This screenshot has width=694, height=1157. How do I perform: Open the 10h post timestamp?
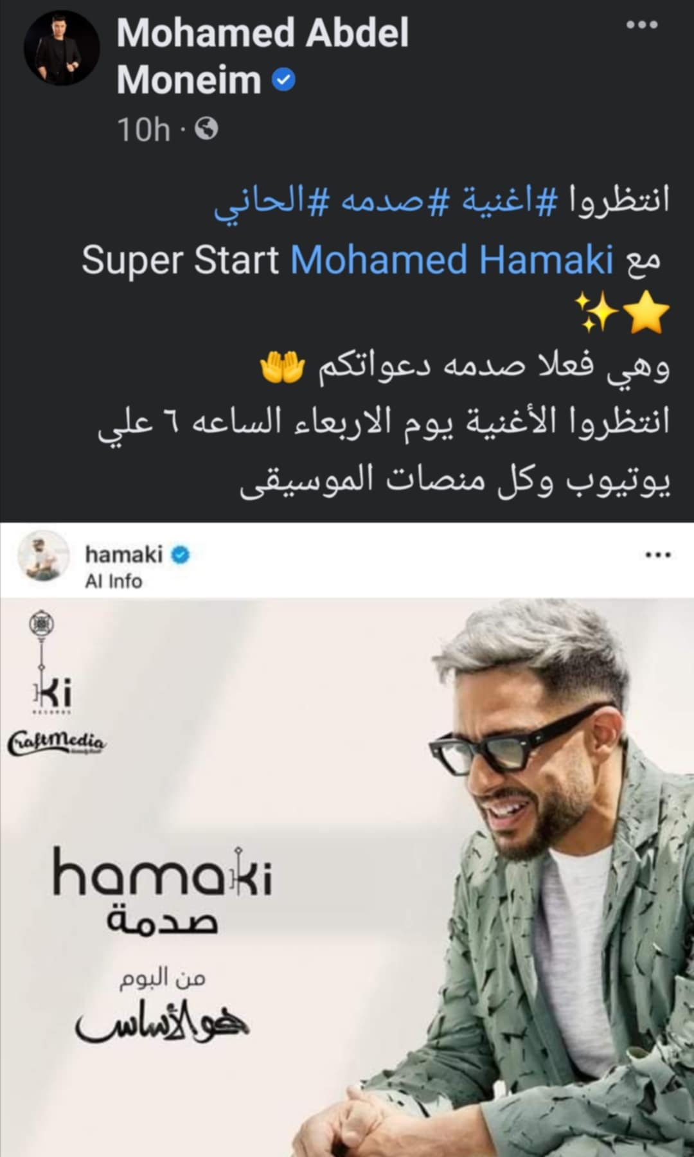[x=143, y=129]
